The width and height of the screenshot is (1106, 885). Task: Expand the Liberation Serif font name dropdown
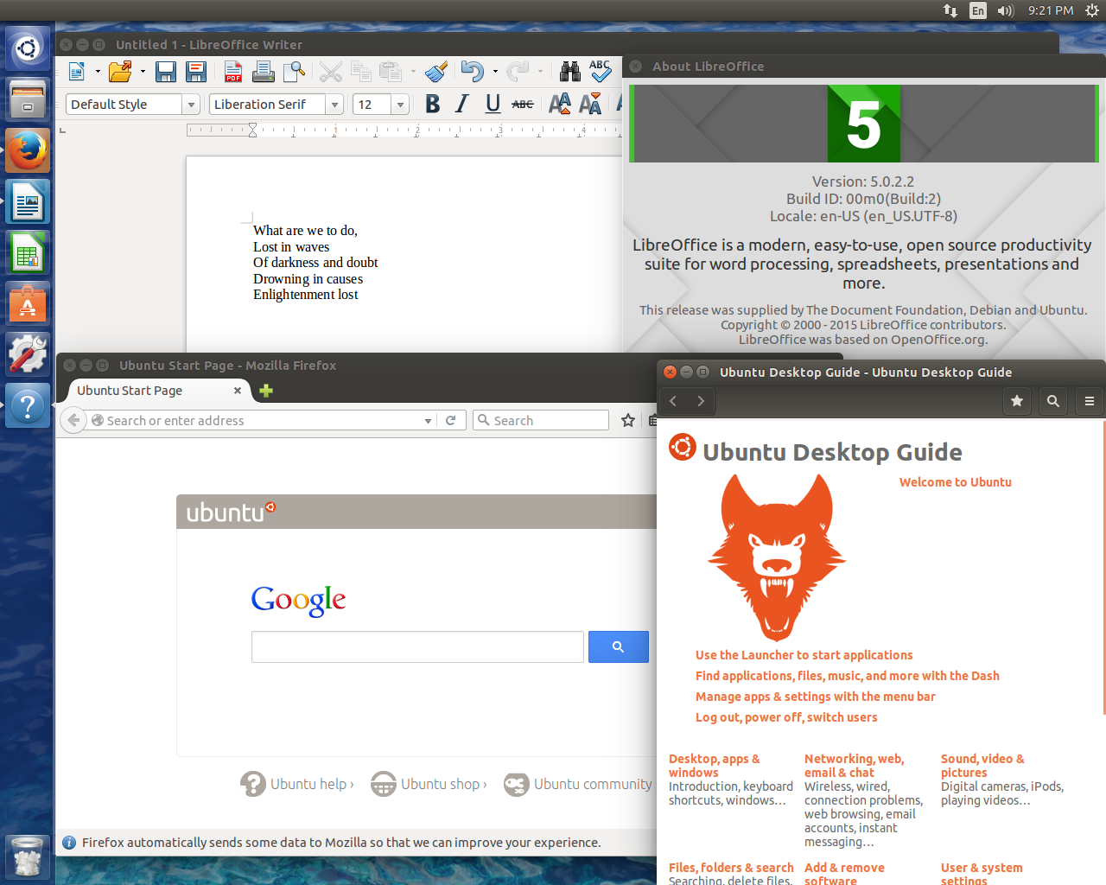334,105
